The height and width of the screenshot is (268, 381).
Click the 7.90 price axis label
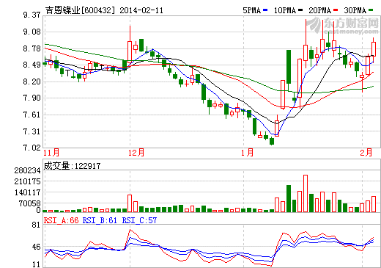(32, 98)
